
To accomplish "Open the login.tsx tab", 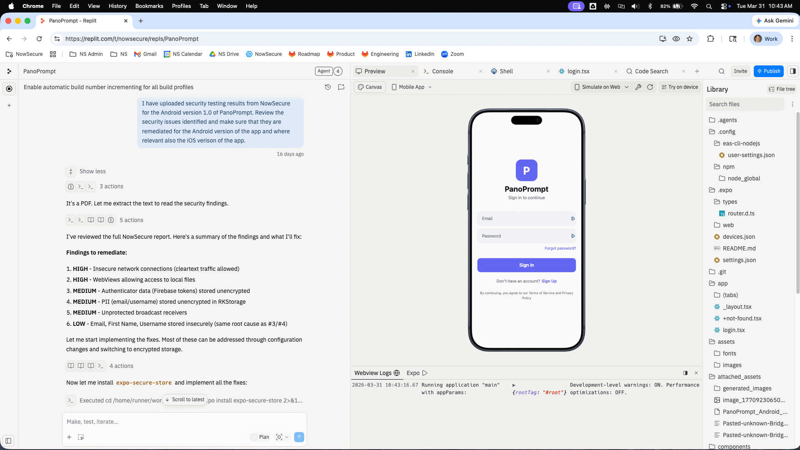I will [578, 71].
